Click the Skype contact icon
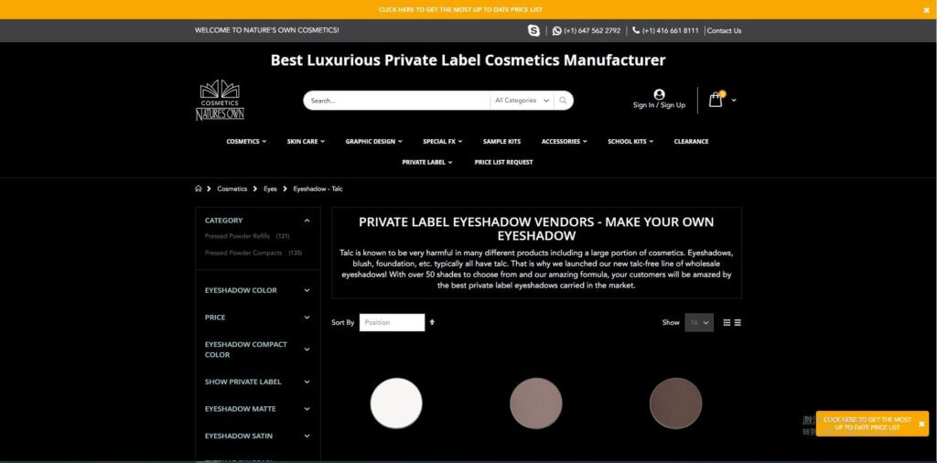This screenshot has width=937, height=463. (x=533, y=30)
